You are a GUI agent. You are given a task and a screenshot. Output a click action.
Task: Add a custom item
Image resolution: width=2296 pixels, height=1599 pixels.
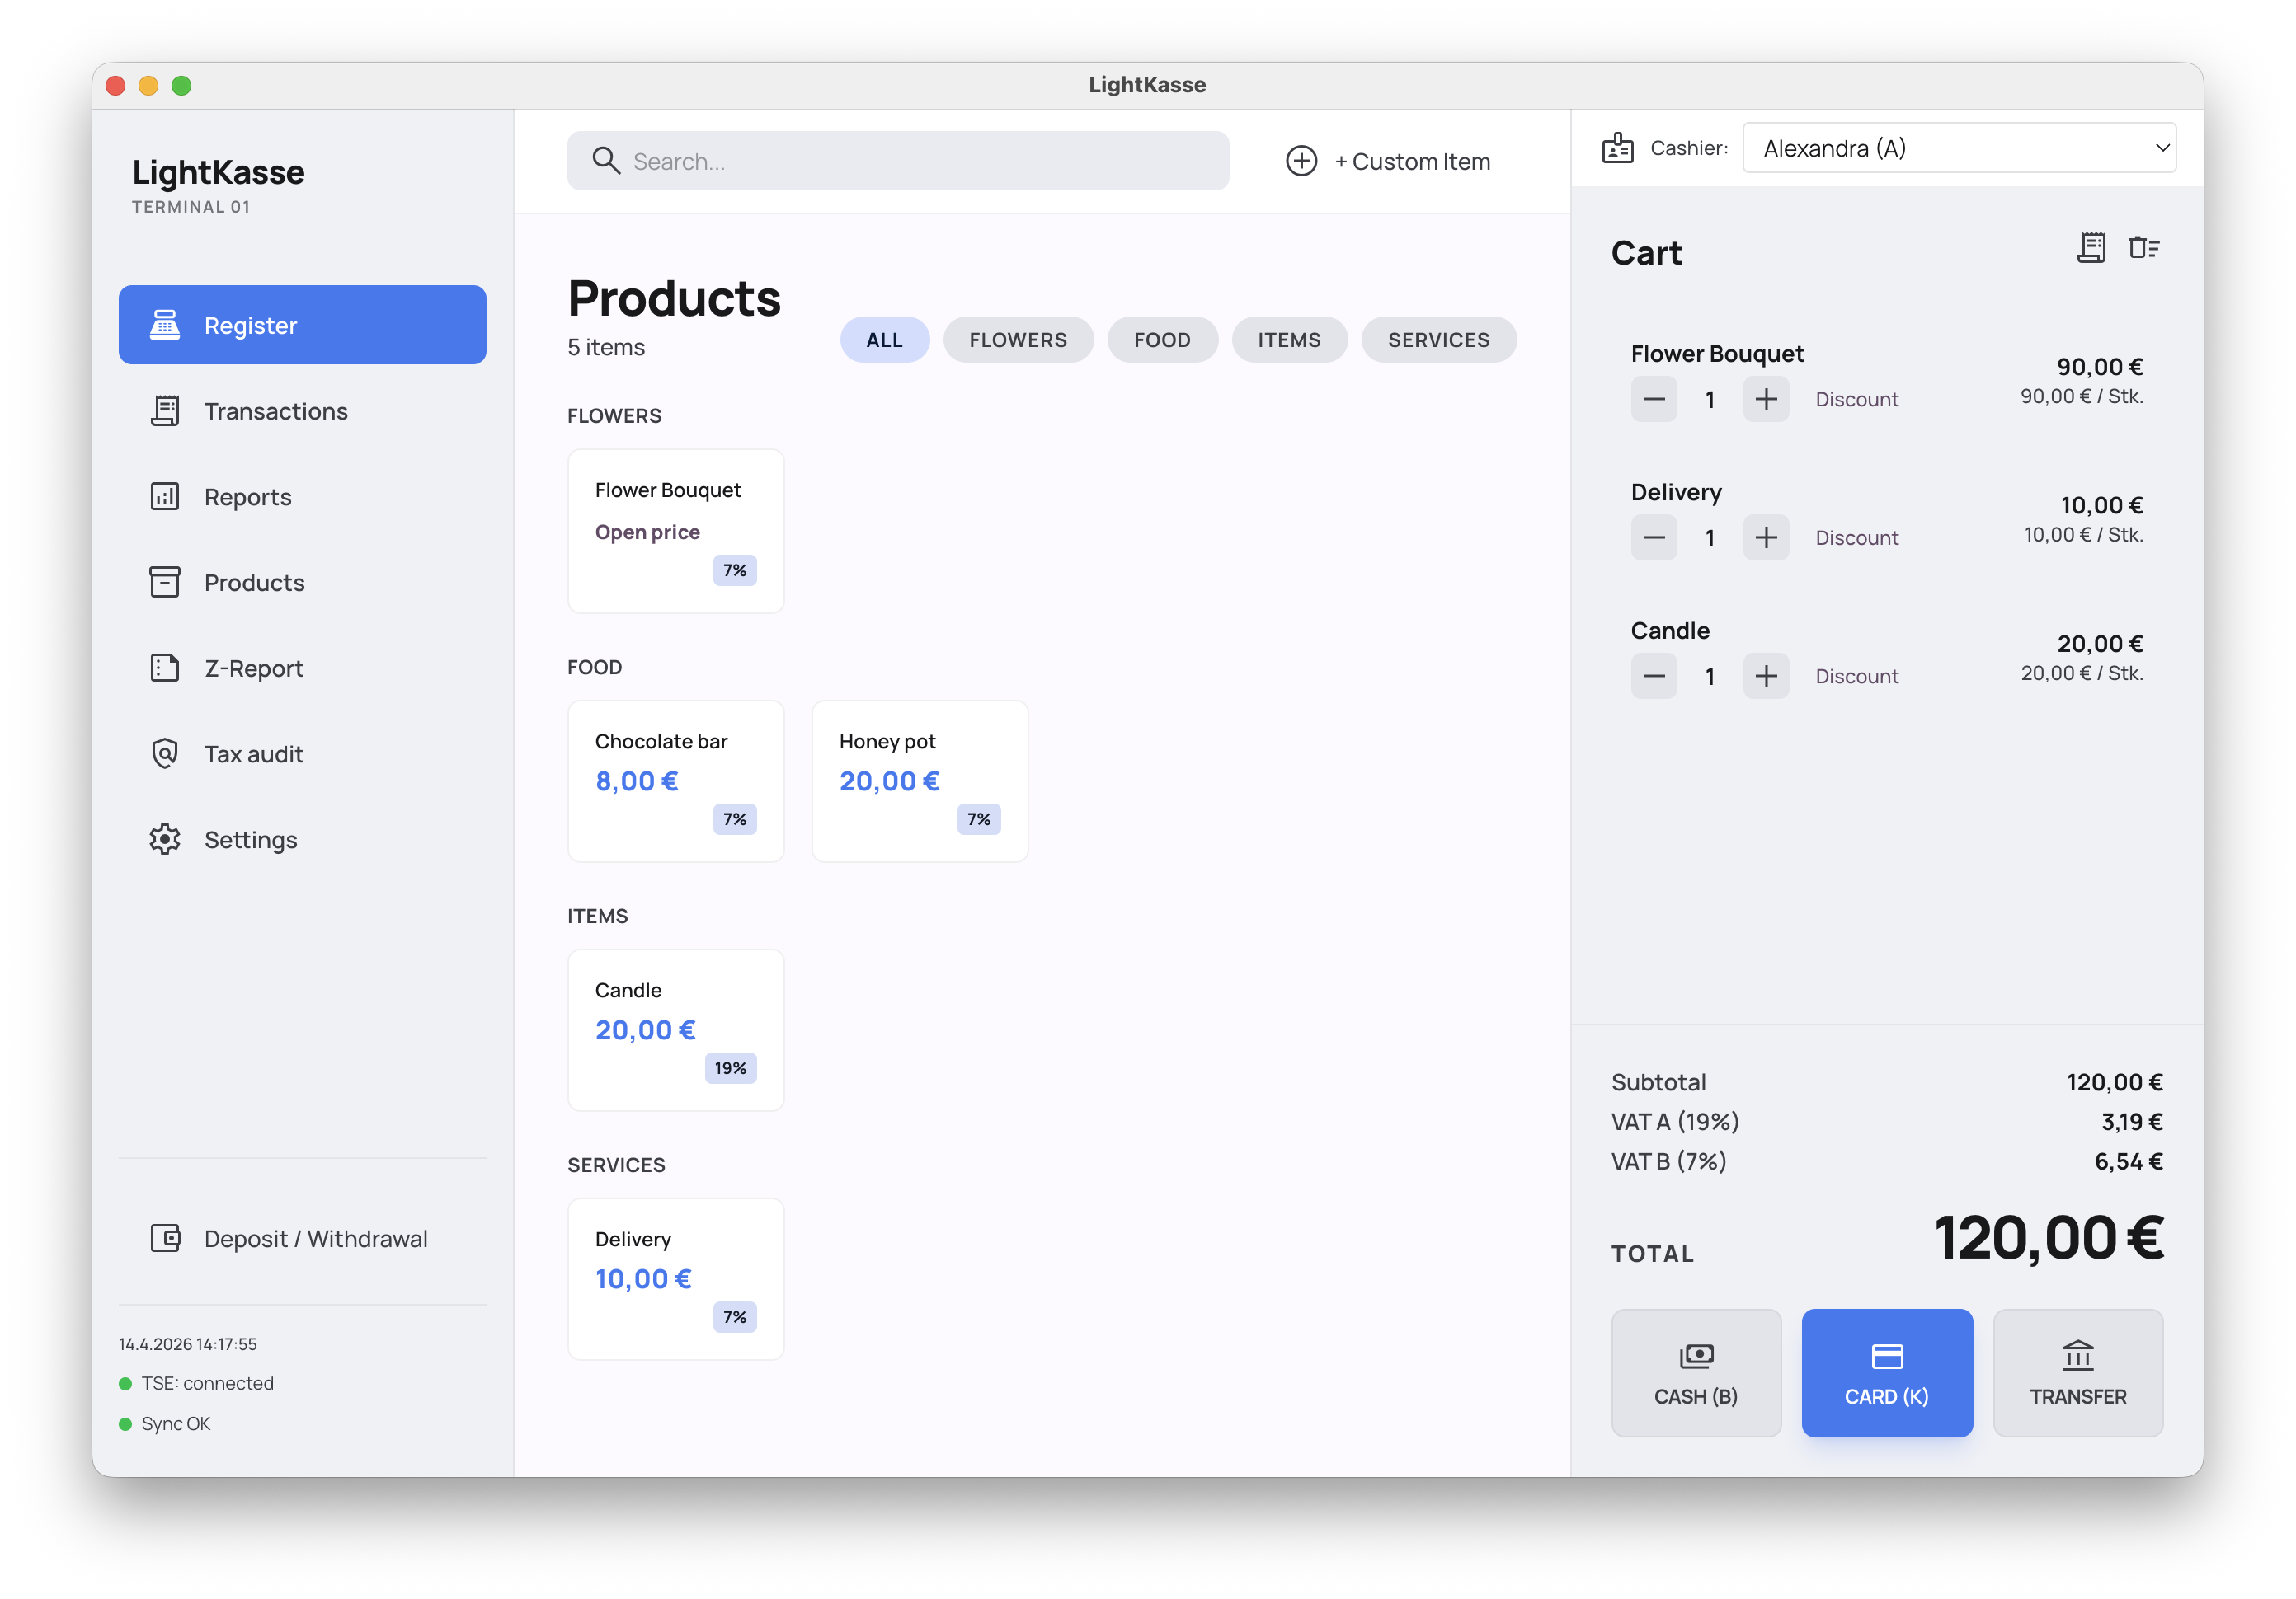[1390, 160]
